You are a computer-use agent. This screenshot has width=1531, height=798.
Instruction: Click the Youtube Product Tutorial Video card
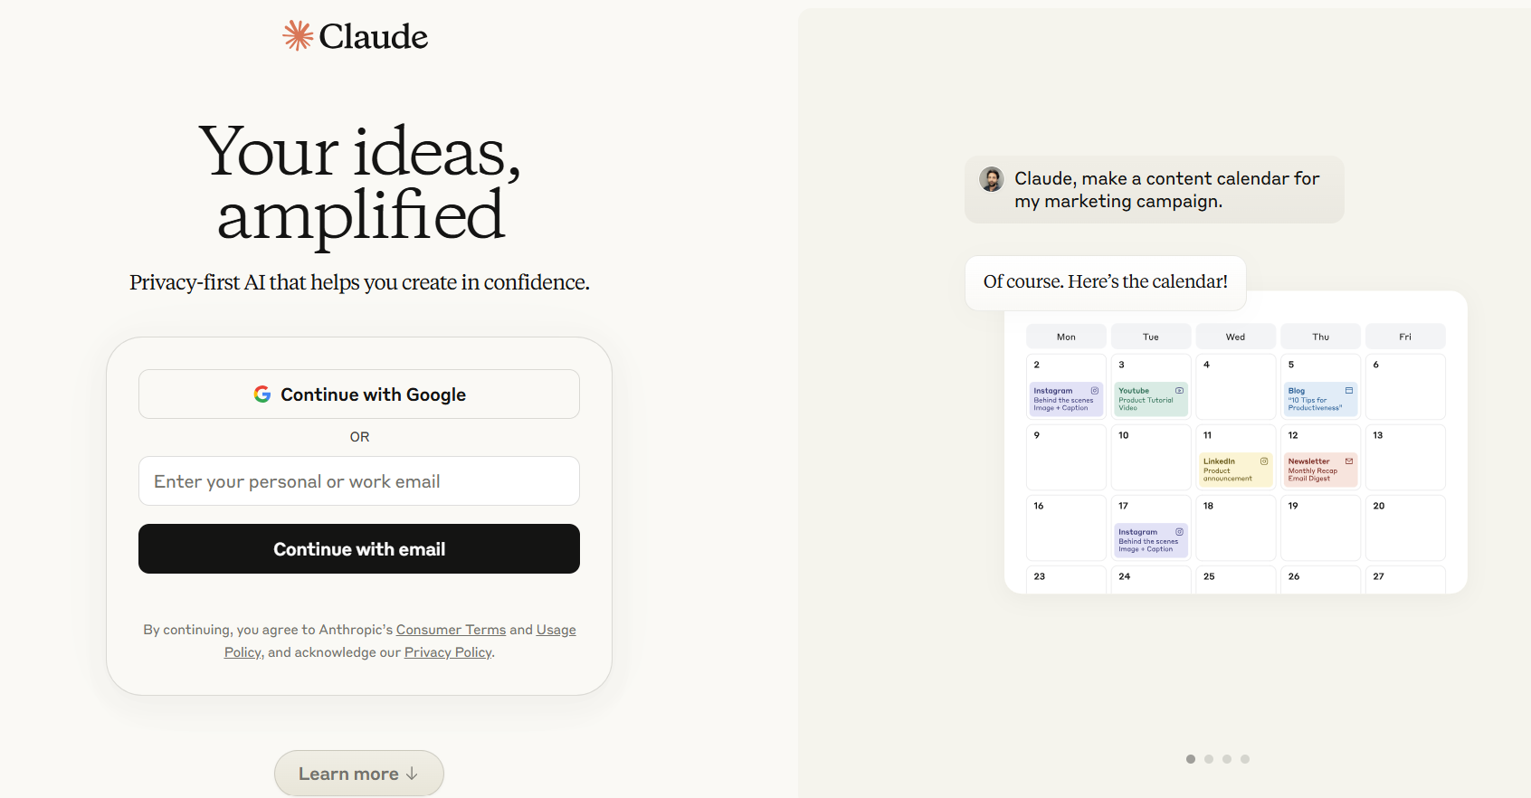(x=1151, y=399)
